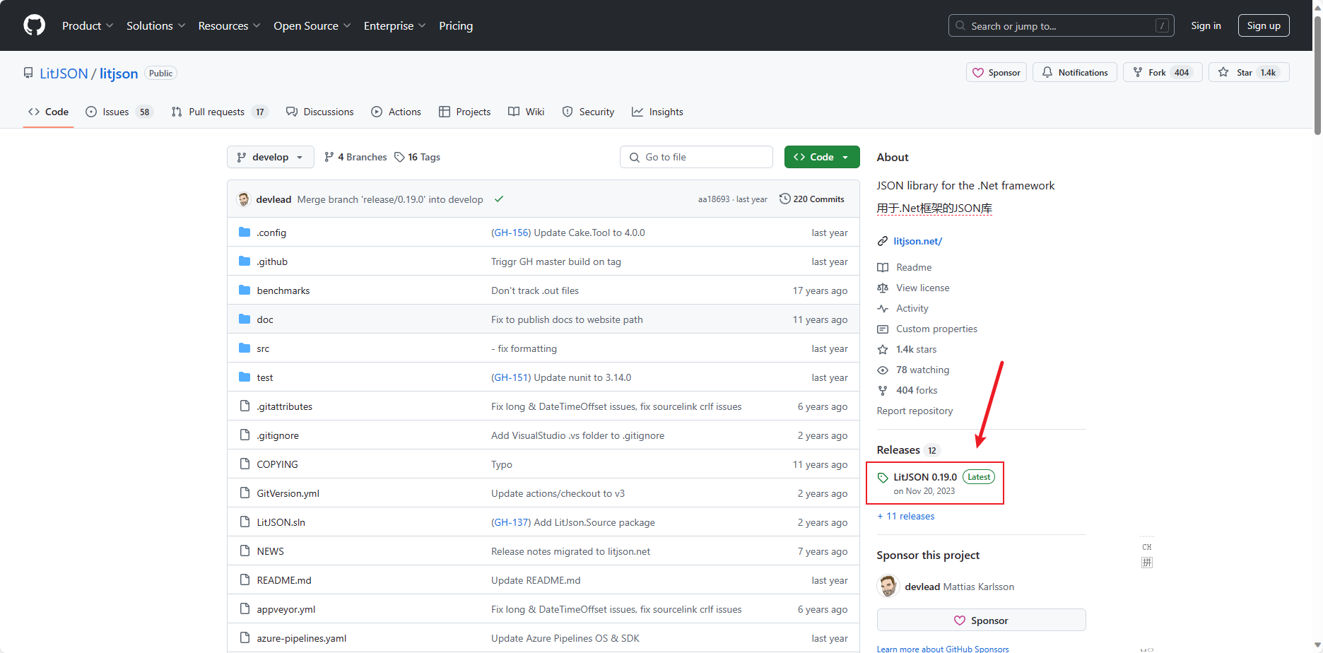This screenshot has width=1323, height=653.
Task: Click the Sponsor button under devlead
Action: [x=981, y=620]
